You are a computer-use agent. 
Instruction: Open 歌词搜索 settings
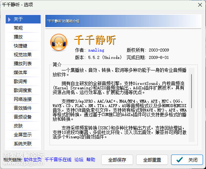coord(23,90)
